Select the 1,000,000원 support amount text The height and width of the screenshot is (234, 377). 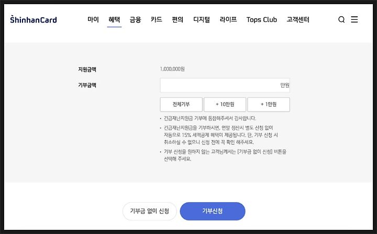pyautogui.click(x=172, y=69)
